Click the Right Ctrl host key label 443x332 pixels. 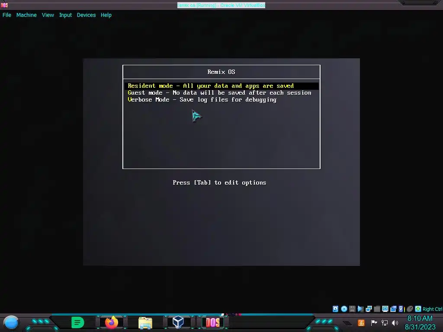[432, 309]
